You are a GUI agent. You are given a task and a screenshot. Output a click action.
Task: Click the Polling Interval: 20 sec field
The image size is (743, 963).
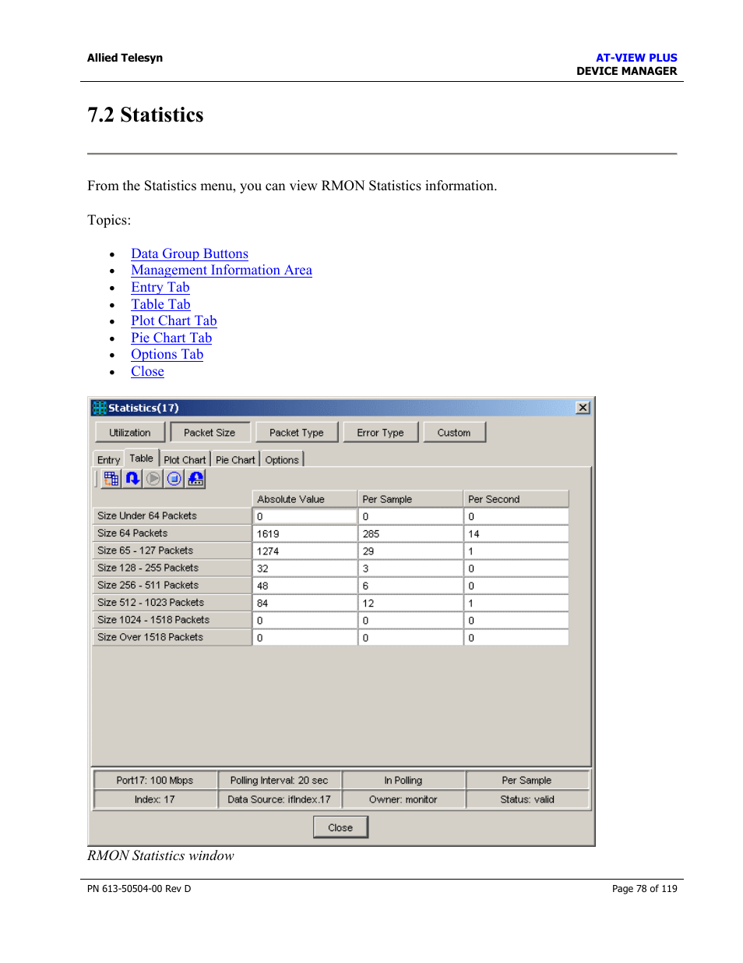pyautogui.click(x=280, y=781)
